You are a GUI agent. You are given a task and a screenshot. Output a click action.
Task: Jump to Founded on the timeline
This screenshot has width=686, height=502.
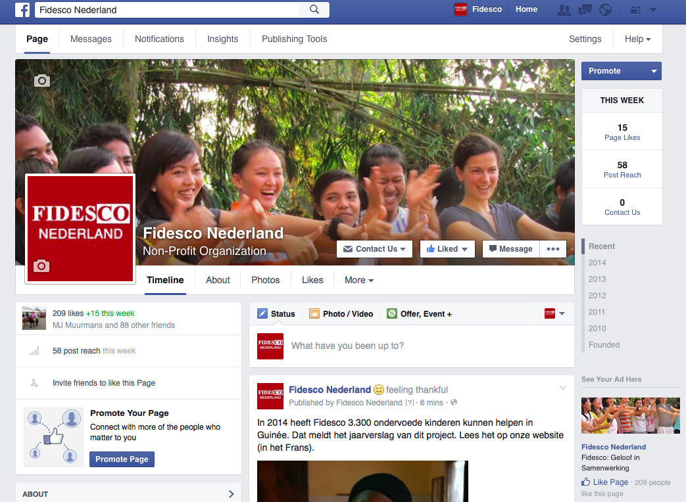click(x=604, y=345)
